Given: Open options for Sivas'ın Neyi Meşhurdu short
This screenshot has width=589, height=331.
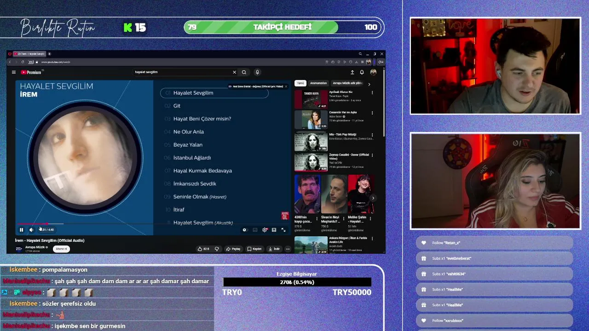Looking at the screenshot, I should 343,219.
